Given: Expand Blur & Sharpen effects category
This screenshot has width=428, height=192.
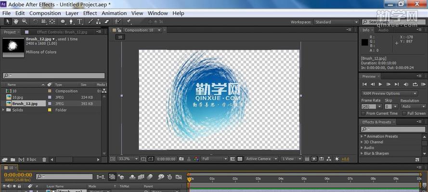Looking at the screenshot, I should click(x=362, y=154).
